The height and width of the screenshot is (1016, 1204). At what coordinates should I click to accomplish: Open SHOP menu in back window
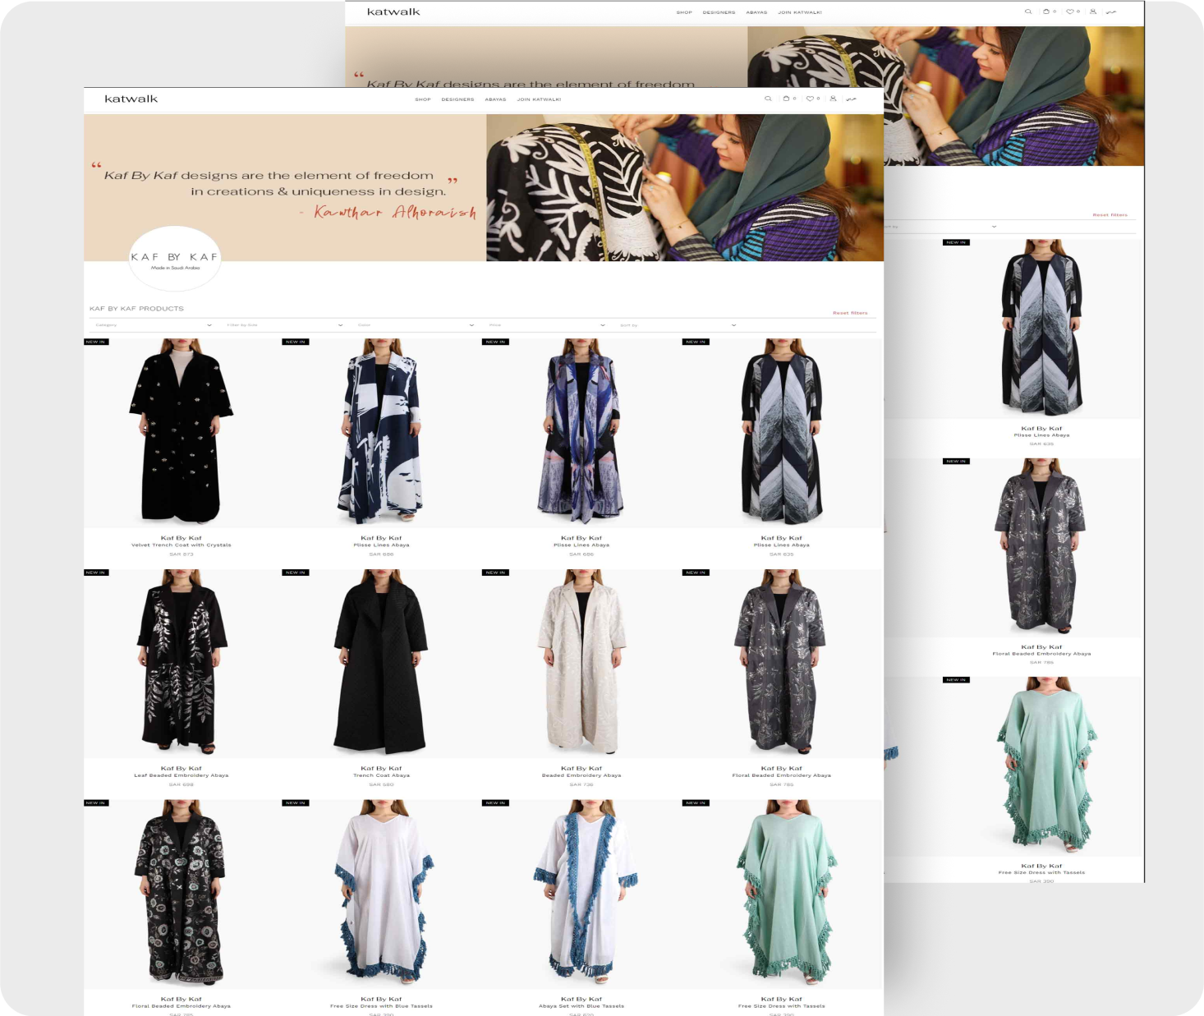tap(684, 12)
